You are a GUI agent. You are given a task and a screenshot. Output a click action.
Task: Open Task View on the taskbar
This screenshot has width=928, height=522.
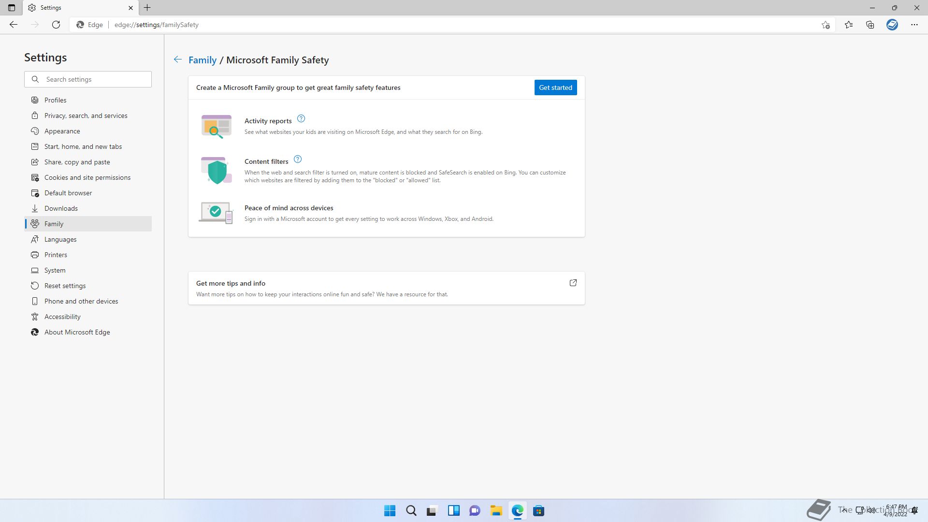pyautogui.click(x=432, y=510)
